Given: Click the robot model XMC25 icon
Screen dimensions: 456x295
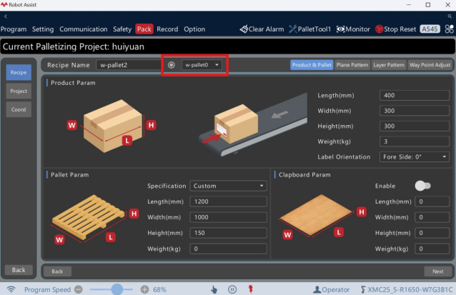Looking at the screenshot, I should click(x=363, y=289).
